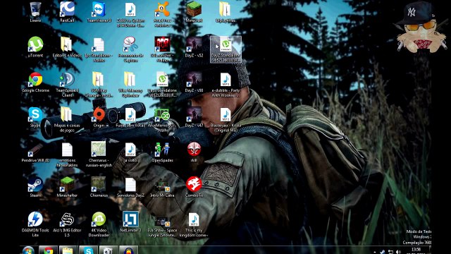
Task: Click the headphones app taskbar button
Action: click(128, 250)
